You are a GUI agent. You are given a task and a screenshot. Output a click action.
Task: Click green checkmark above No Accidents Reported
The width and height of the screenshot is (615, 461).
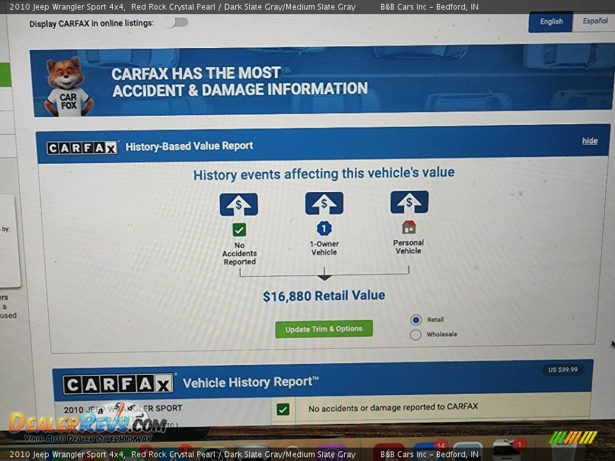[239, 230]
